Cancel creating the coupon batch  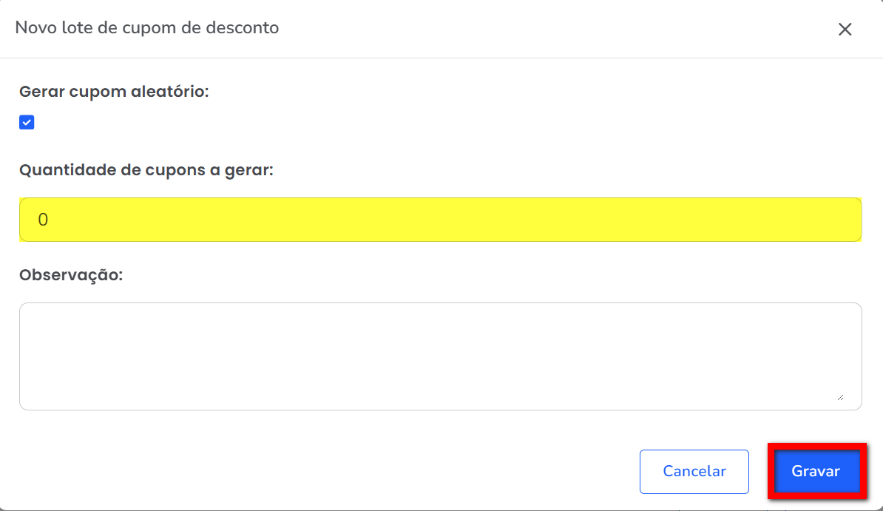coord(694,472)
